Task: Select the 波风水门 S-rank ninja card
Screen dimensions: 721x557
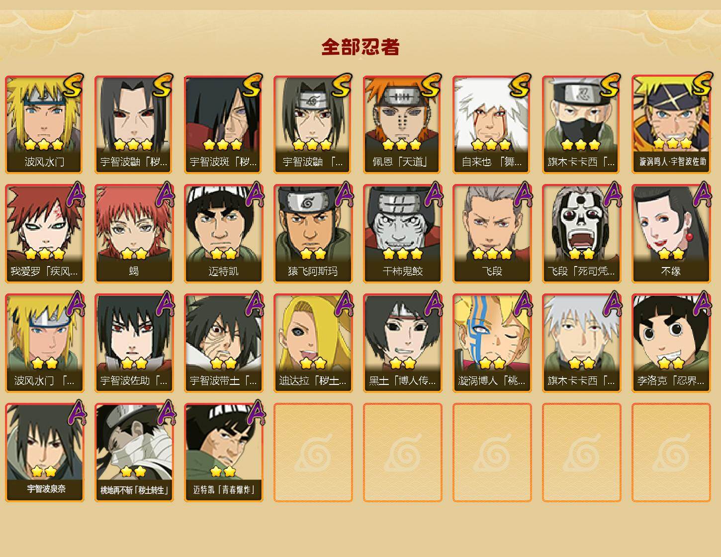Action: 45,124
